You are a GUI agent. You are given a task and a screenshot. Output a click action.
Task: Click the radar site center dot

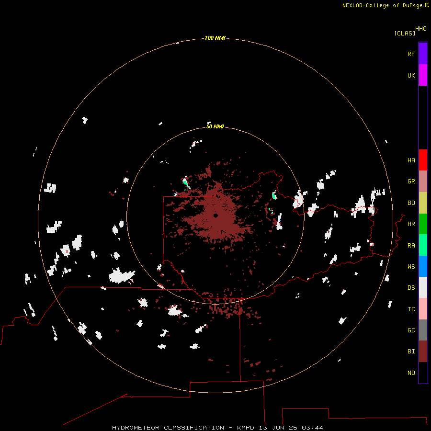pos(216,215)
